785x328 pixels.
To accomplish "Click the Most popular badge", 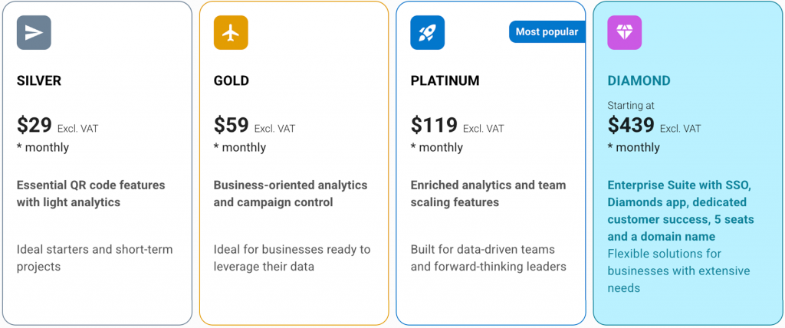I will [x=547, y=31].
